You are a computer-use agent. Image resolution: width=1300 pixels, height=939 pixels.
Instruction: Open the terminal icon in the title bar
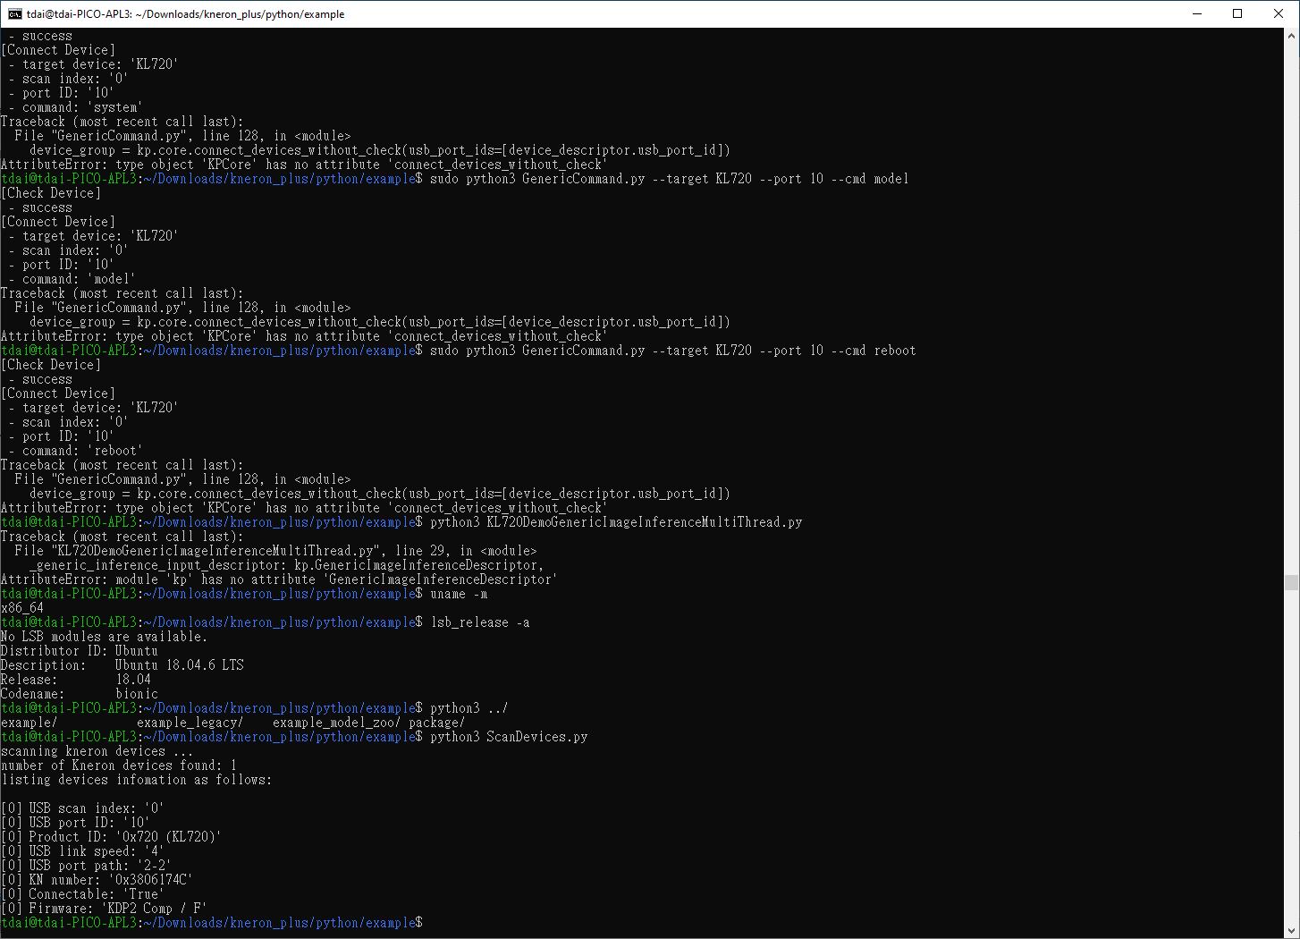(x=14, y=13)
